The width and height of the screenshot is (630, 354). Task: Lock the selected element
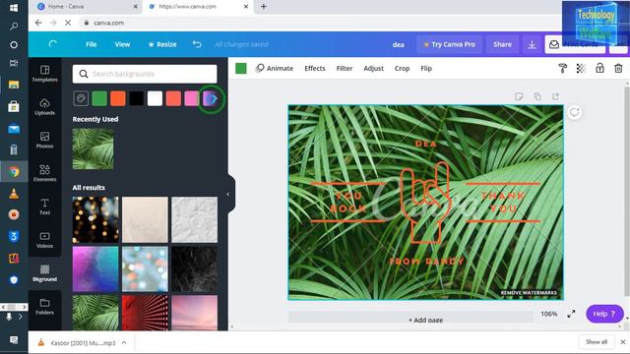point(599,68)
